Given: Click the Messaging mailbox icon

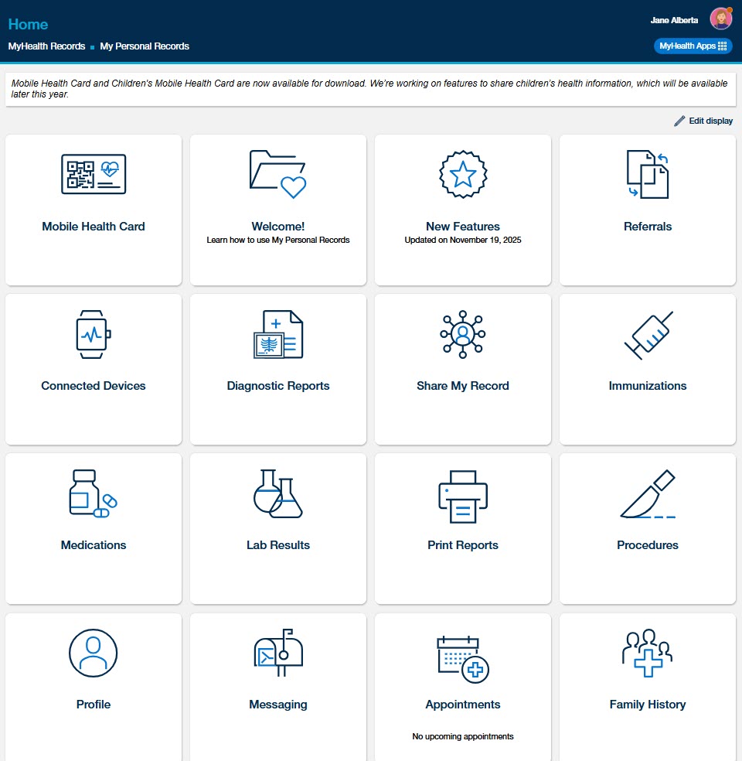Looking at the screenshot, I should pyautogui.click(x=278, y=654).
